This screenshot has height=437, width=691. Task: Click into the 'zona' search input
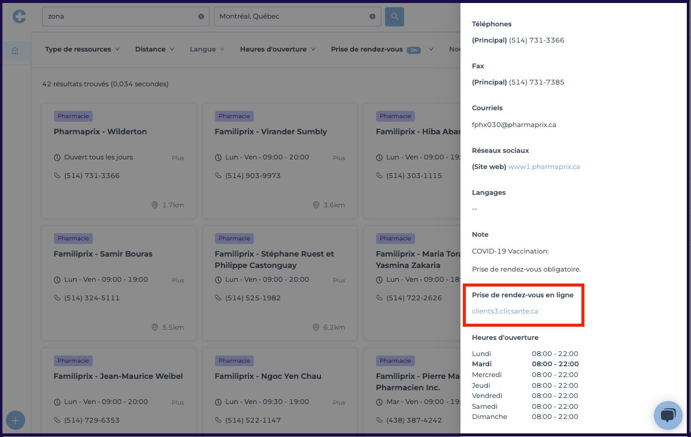(x=120, y=17)
